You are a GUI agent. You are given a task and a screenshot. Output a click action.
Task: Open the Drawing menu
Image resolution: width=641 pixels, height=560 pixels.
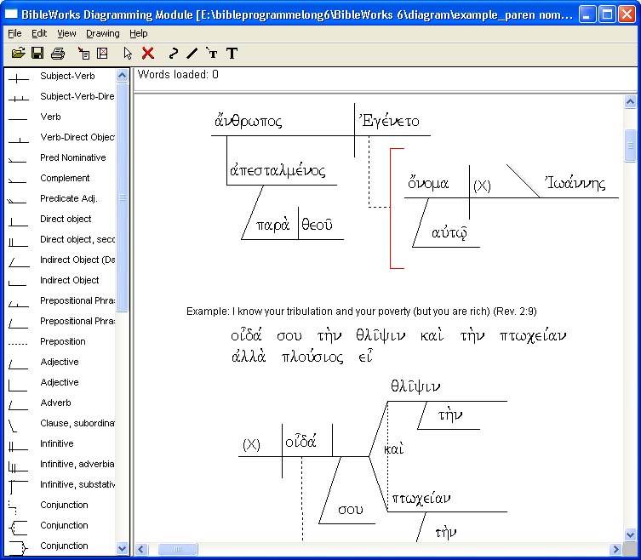(x=103, y=33)
